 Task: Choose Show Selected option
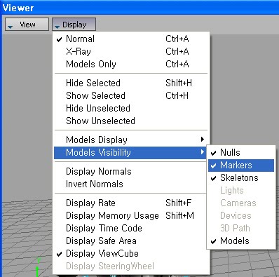pyautogui.click(x=130, y=95)
